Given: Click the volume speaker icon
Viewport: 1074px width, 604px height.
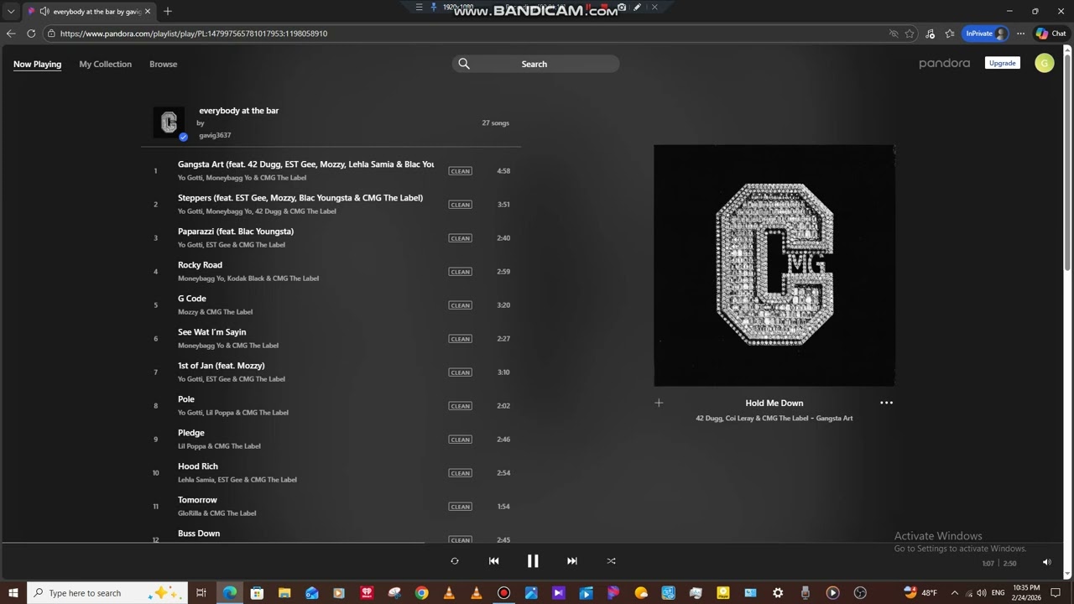Looking at the screenshot, I should click(x=1046, y=563).
